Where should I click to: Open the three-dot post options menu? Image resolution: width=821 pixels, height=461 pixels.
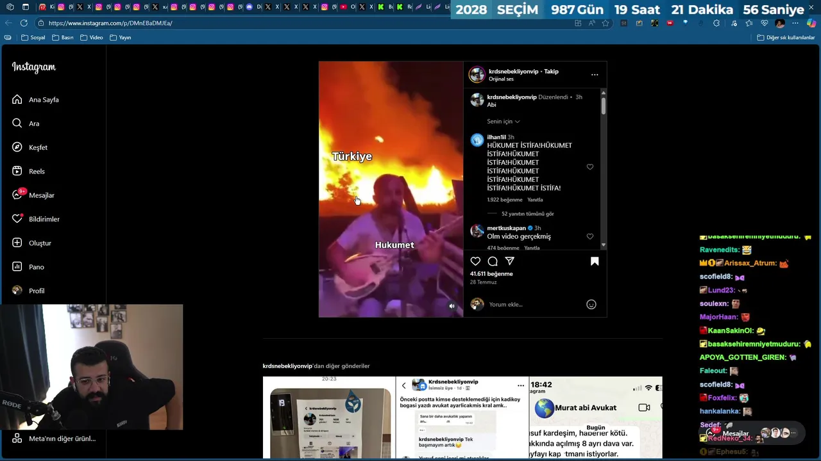(x=595, y=75)
